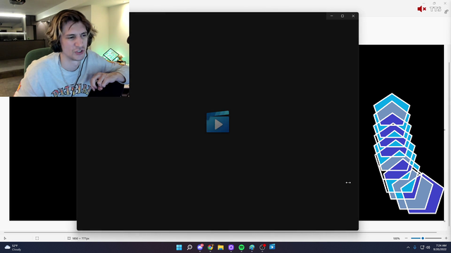Maximize the media player window

tap(342, 16)
